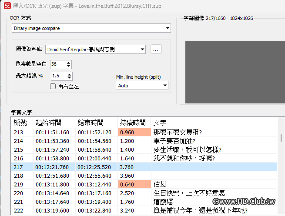Increase the 像素數是空白 value with up arrow
285x216 pixels.
click(68, 63)
